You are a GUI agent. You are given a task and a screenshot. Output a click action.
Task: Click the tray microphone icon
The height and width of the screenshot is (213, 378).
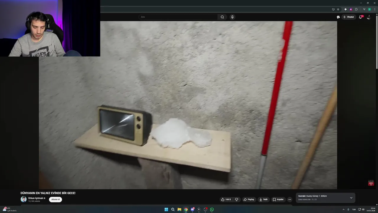pyautogui.click(x=348, y=209)
